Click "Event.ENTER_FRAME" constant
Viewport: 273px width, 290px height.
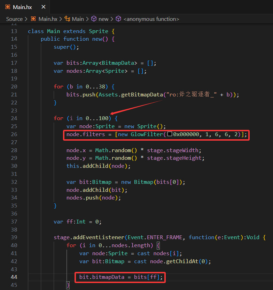pyautogui.click(x=155, y=237)
